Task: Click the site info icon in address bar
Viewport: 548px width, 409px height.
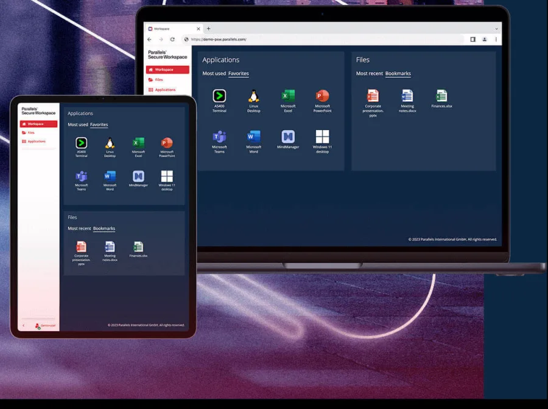Action: pyautogui.click(x=186, y=40)
